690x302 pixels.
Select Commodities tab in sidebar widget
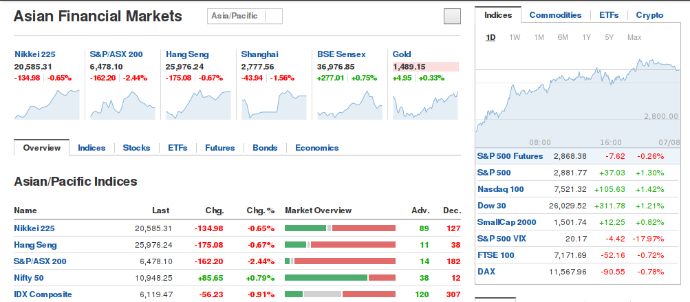click(555, 15)
